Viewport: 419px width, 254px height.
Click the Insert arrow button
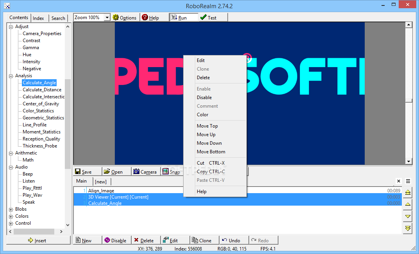coord(38,240)
